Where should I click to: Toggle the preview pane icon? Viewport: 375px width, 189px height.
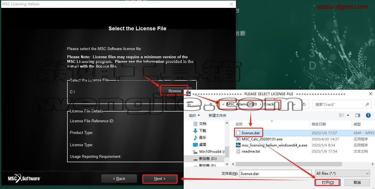tap(358, 115)
